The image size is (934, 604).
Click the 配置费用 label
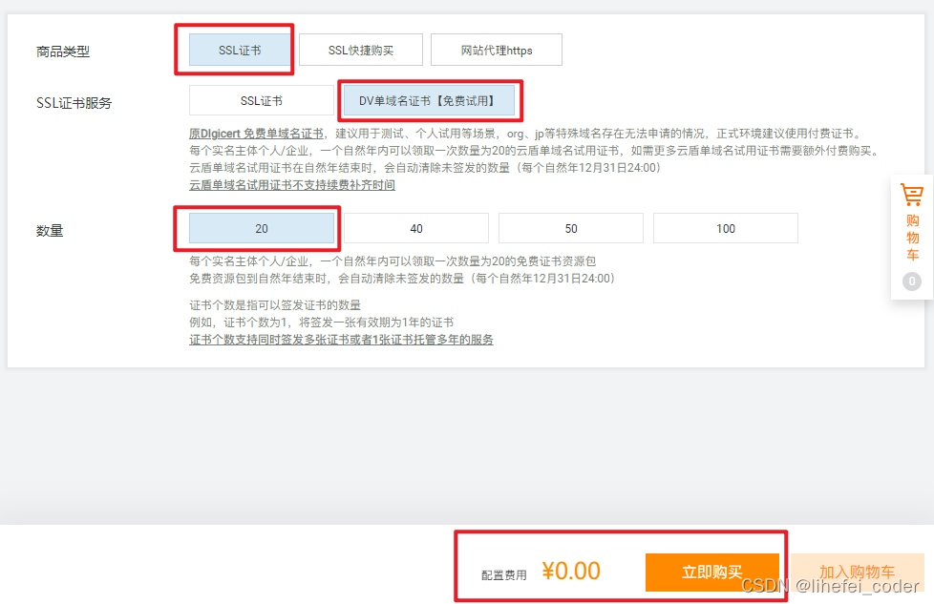click(504, 574)
